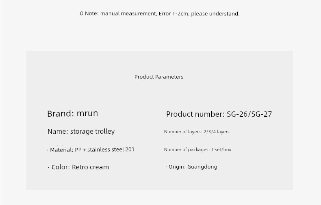
Task: Click the word mrun in brand line
Action: coord(87,113)
